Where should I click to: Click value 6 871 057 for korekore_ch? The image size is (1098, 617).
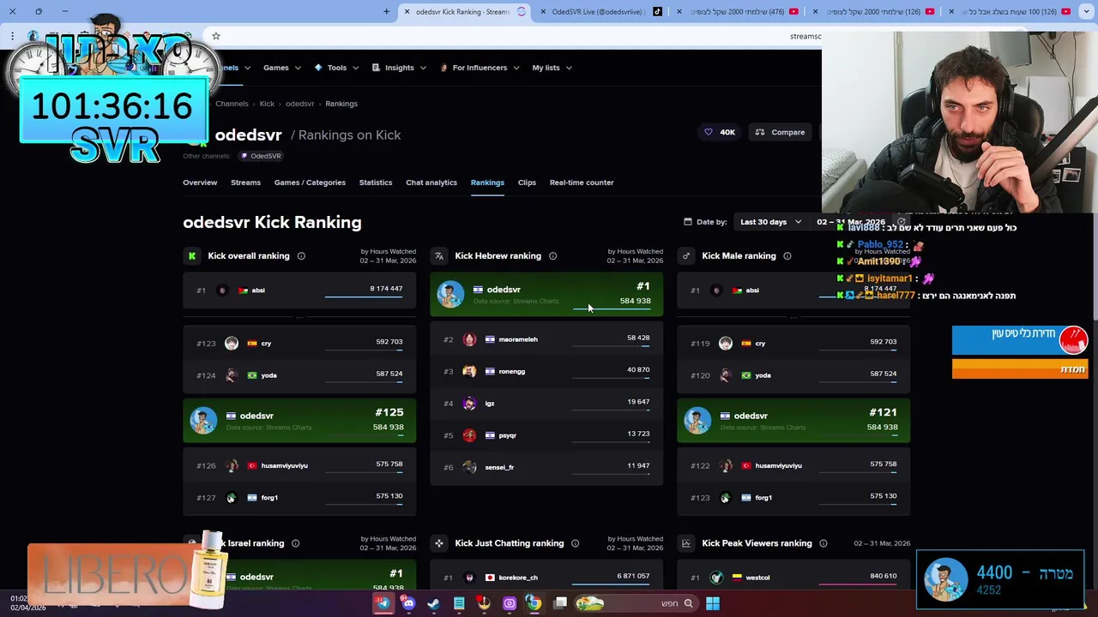(633, 576)
